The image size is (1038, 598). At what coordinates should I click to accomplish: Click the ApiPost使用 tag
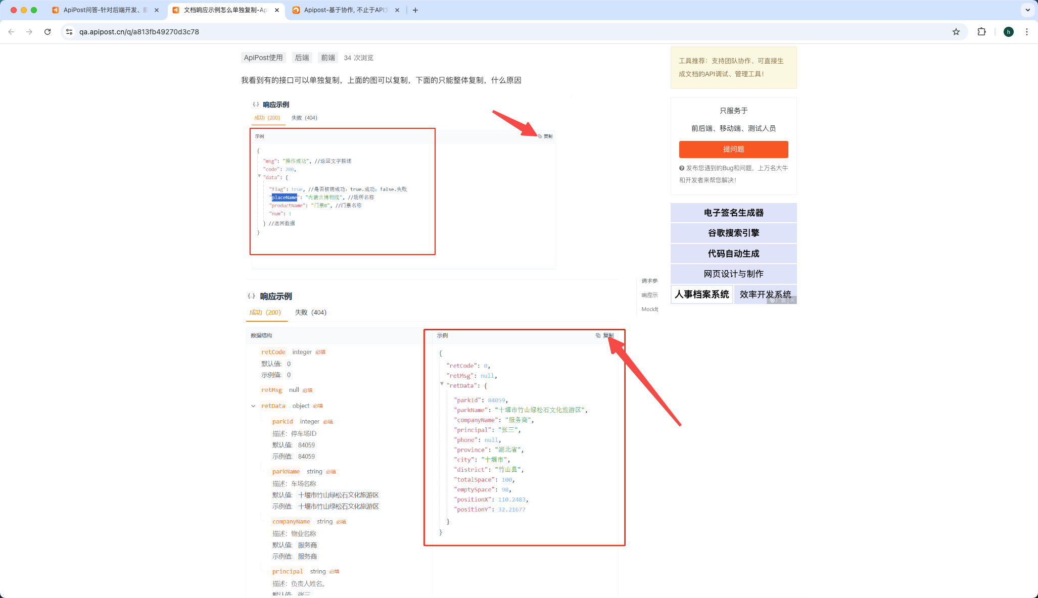[263, 58]
